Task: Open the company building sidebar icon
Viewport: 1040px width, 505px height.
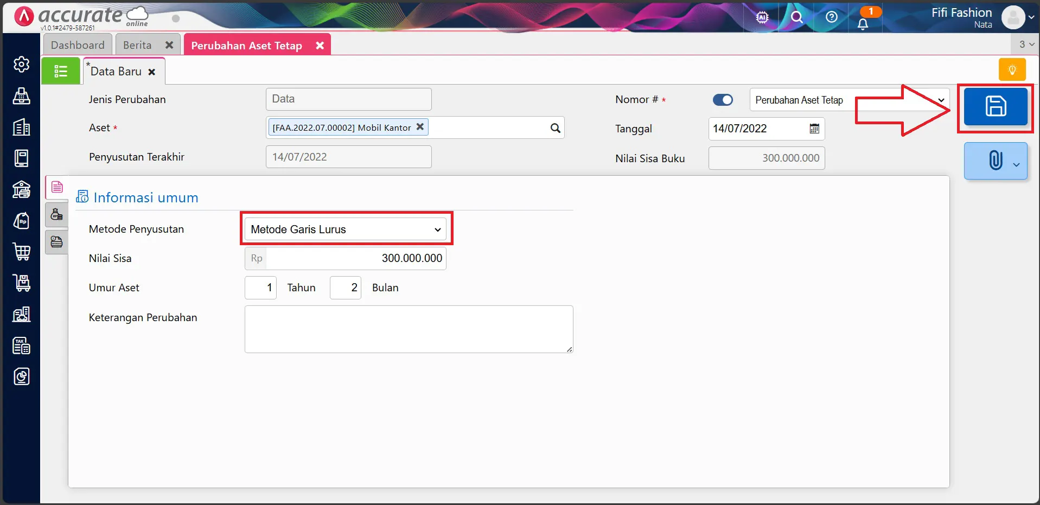Action: (x=21, y=127)
